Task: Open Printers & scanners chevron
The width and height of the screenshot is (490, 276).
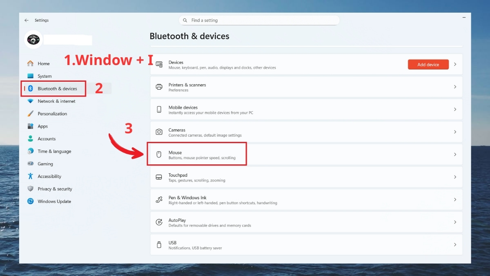Action: [x=455, y=87]
